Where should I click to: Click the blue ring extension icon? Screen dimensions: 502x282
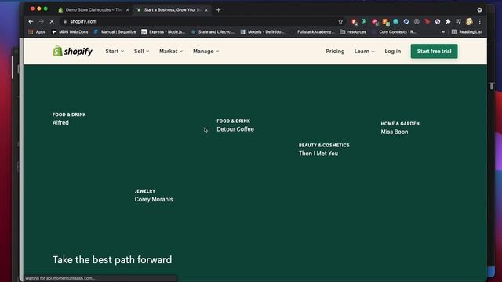[x=406, y=21]
